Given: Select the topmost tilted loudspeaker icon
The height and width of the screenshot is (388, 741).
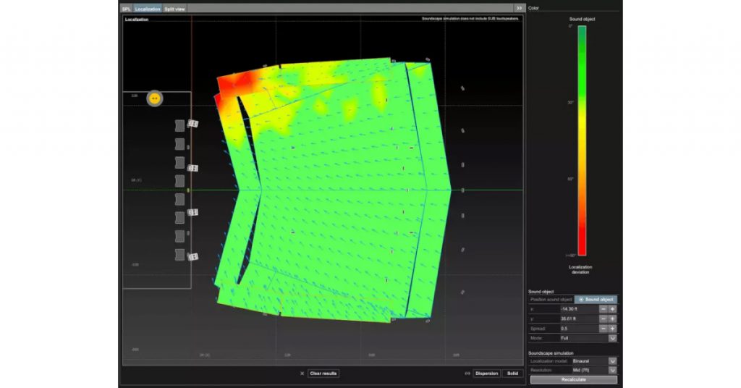Looking at the screenshot, I should [192, 124].
